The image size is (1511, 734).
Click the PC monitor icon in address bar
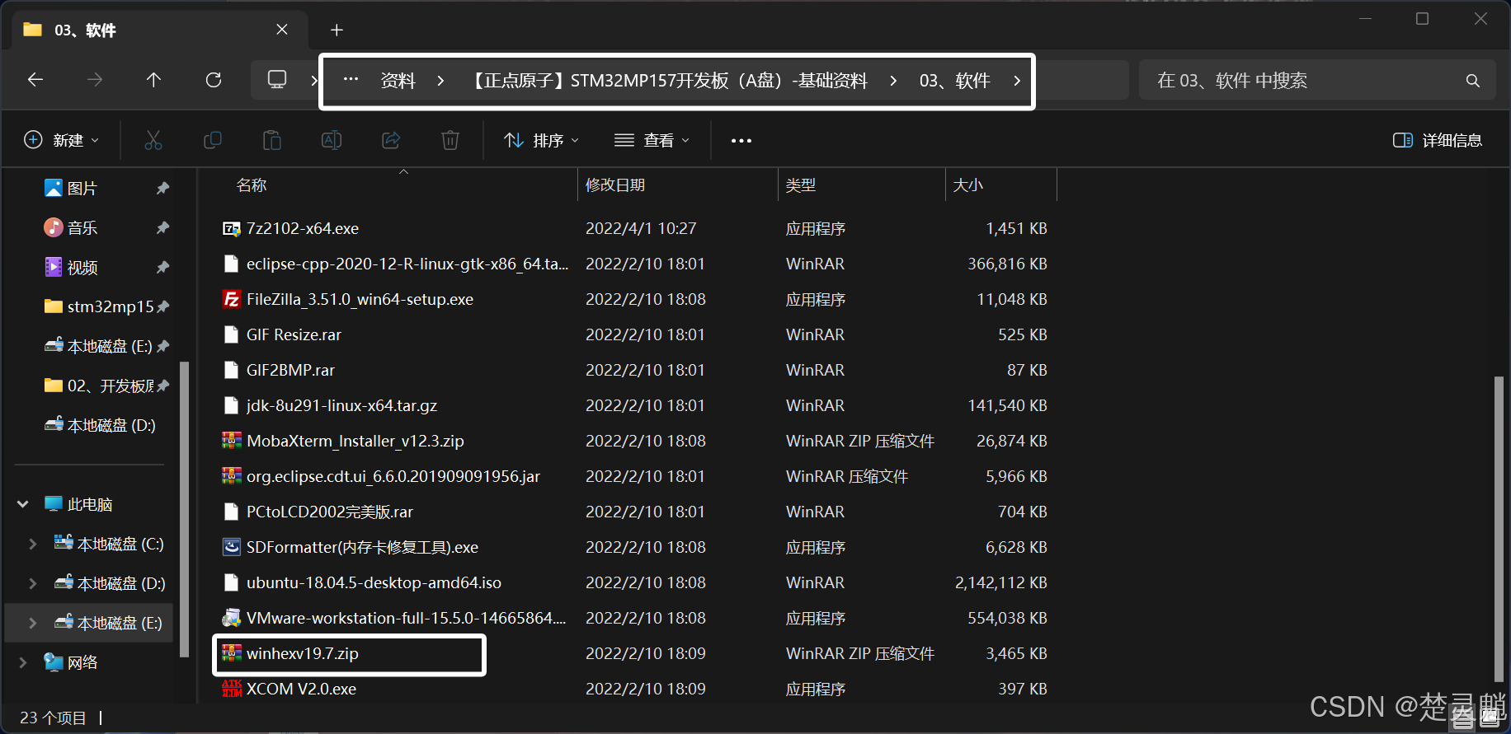277,80
